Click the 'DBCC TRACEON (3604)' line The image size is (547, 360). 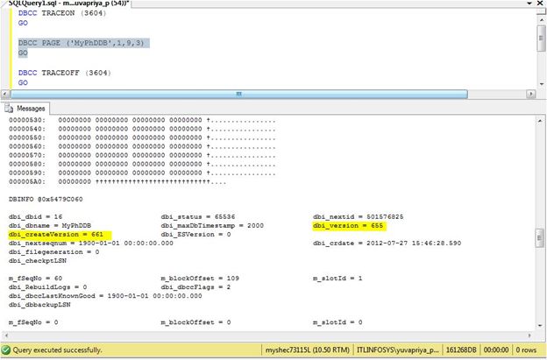pos(62,13)
